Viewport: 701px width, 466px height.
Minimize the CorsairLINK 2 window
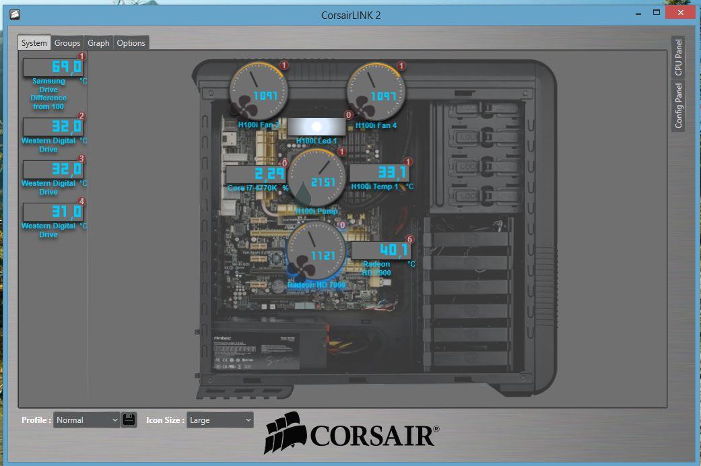[x=638, y=13]
